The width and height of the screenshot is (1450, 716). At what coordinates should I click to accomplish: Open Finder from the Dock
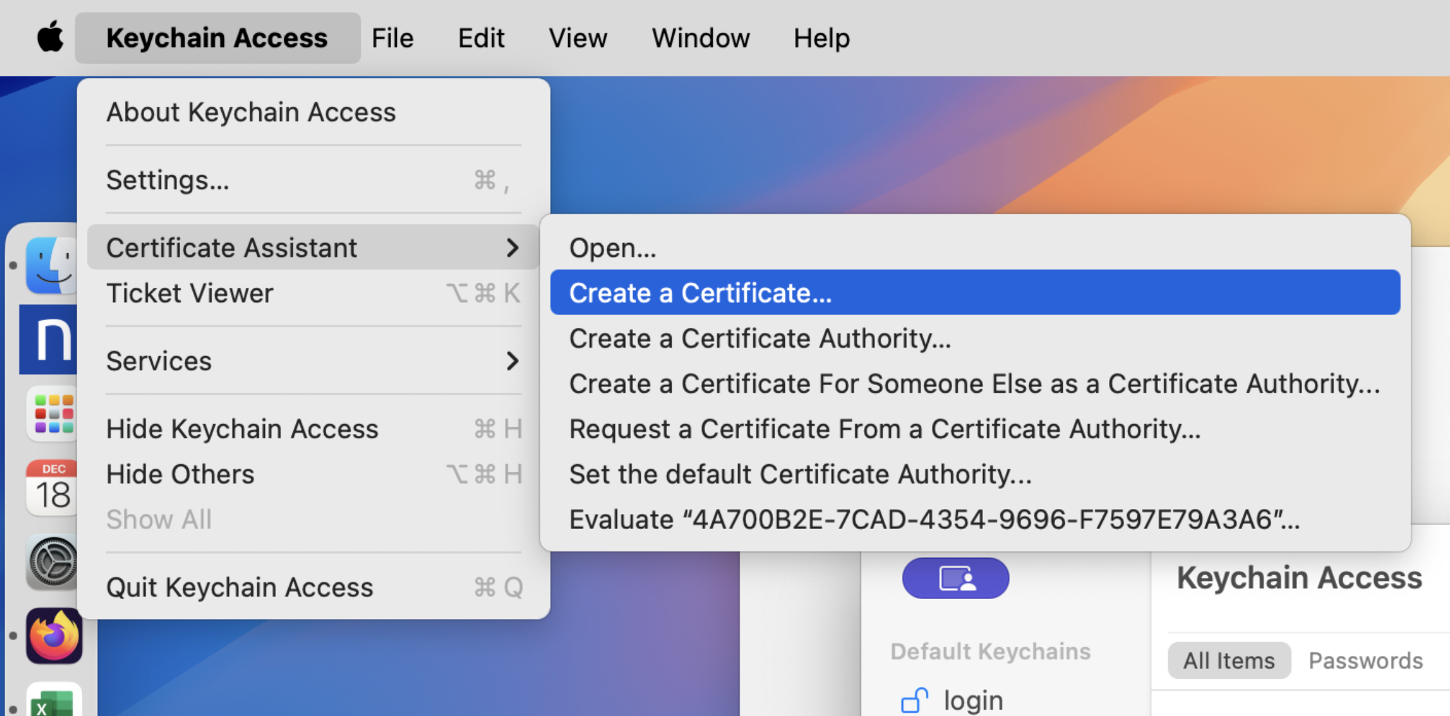click(51, 265)
